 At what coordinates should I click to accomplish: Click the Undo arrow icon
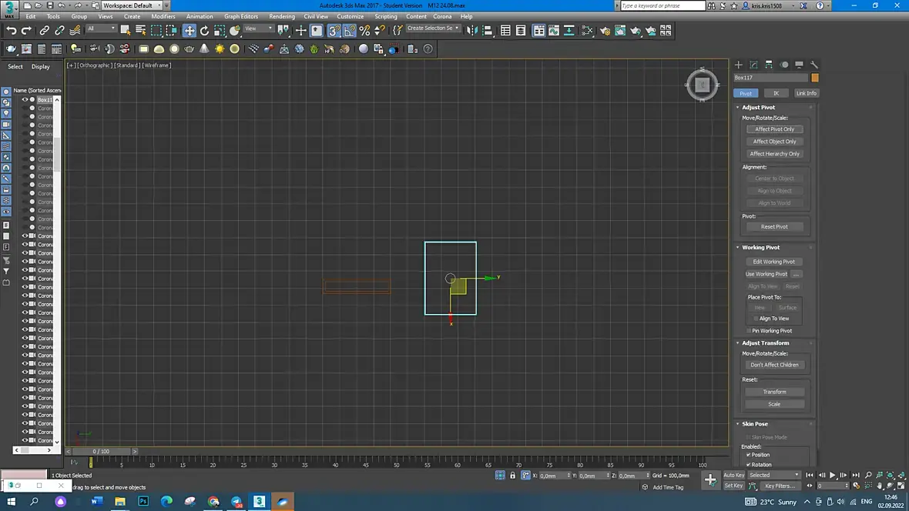pyautogui.click(x=12, y=31)
